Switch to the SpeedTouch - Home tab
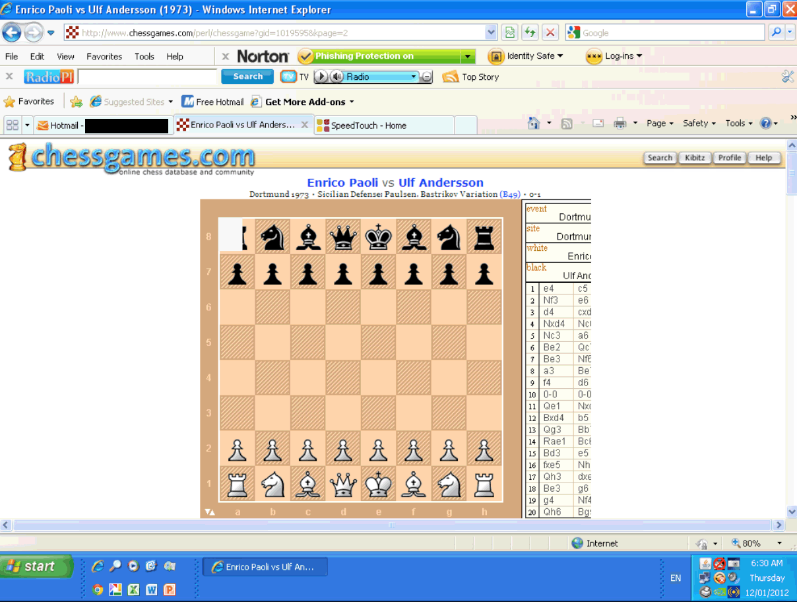The width and height of the screenshot is (797, 602). coord(383,125)
